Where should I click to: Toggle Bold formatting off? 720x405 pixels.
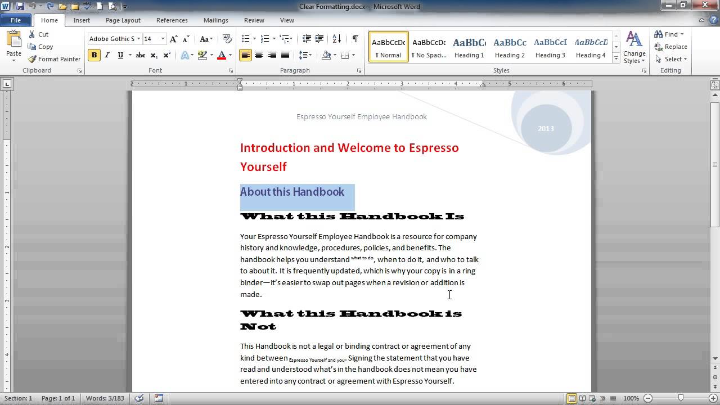pos(94,55)
